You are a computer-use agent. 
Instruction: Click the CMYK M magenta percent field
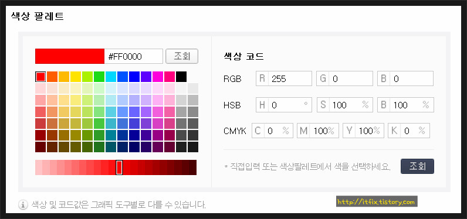[318, 131]
